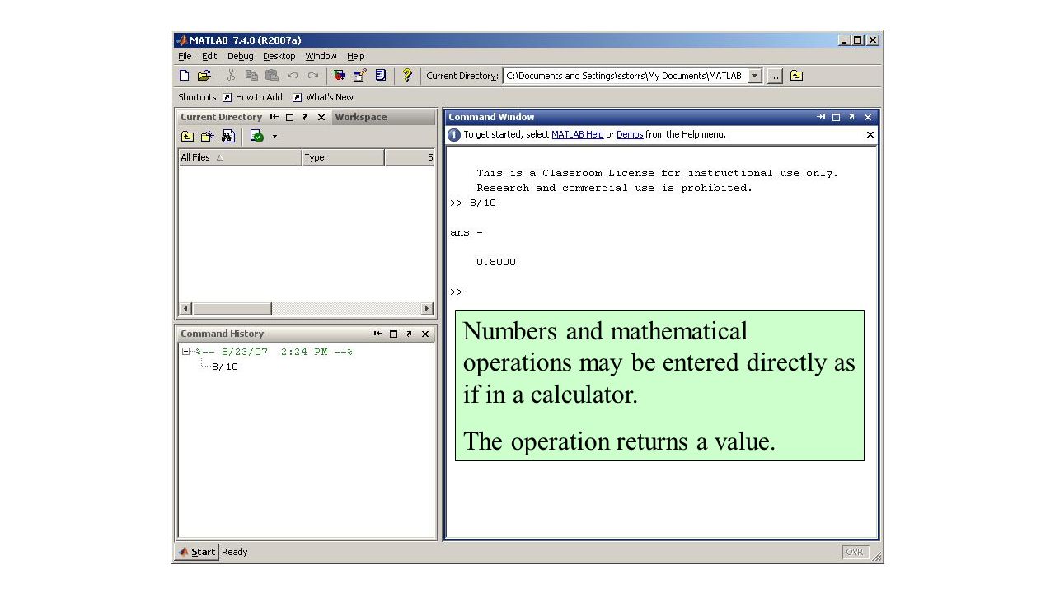Select the Current Directory tab
This screenshot has width=1055, height=593.
point(221,117)
